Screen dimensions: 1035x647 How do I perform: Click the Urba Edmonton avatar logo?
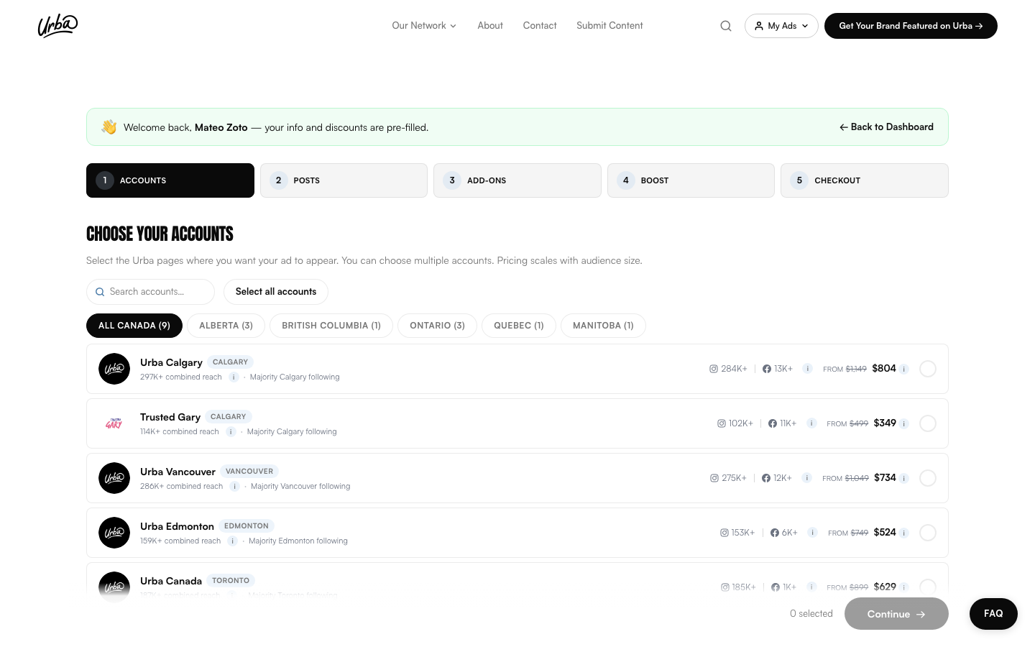point(114,533)
